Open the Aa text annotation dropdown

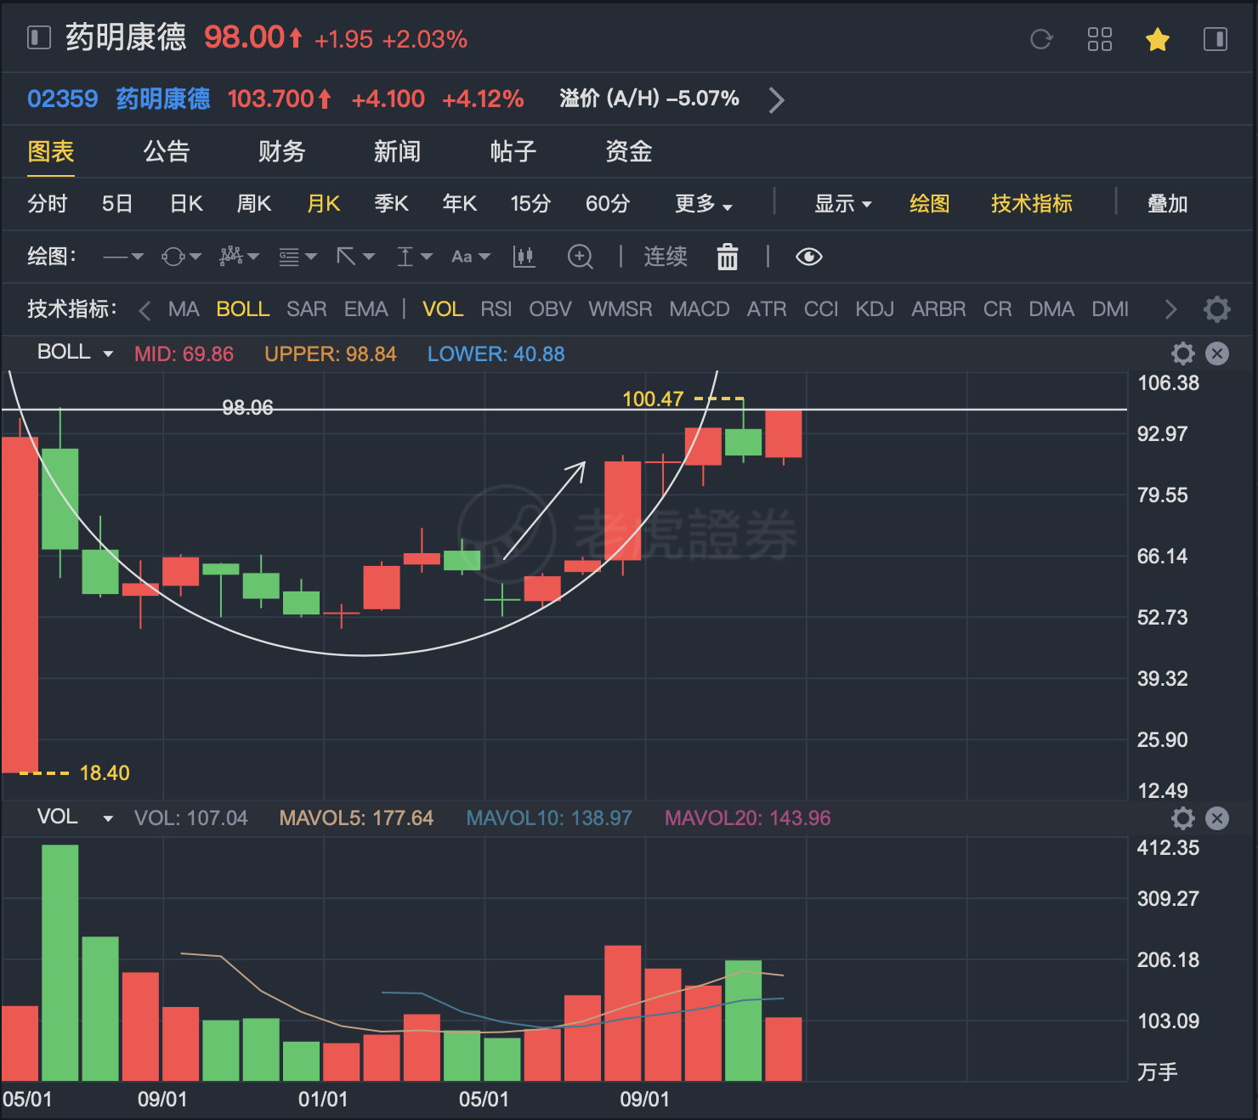coord(471,257)
